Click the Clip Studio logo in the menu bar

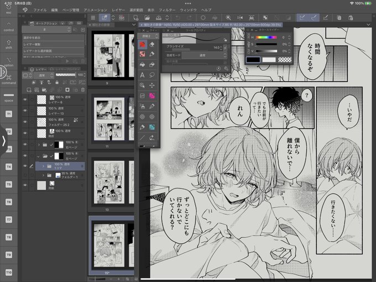pos(25,10)
